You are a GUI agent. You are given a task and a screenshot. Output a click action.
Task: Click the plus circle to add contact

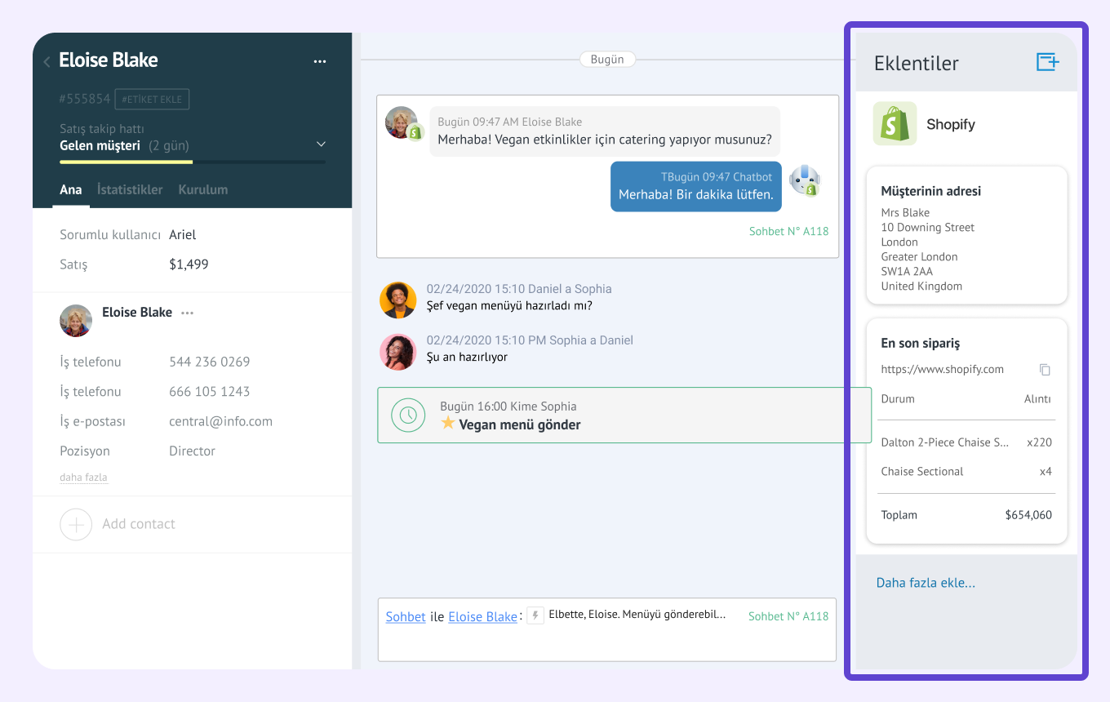[76, 524]
